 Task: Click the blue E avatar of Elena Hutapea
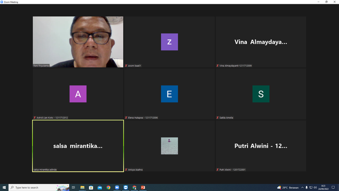click(169, 94)
